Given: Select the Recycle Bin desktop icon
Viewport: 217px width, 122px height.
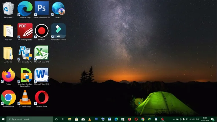Looking at the screenshot, I should [8, 10].
